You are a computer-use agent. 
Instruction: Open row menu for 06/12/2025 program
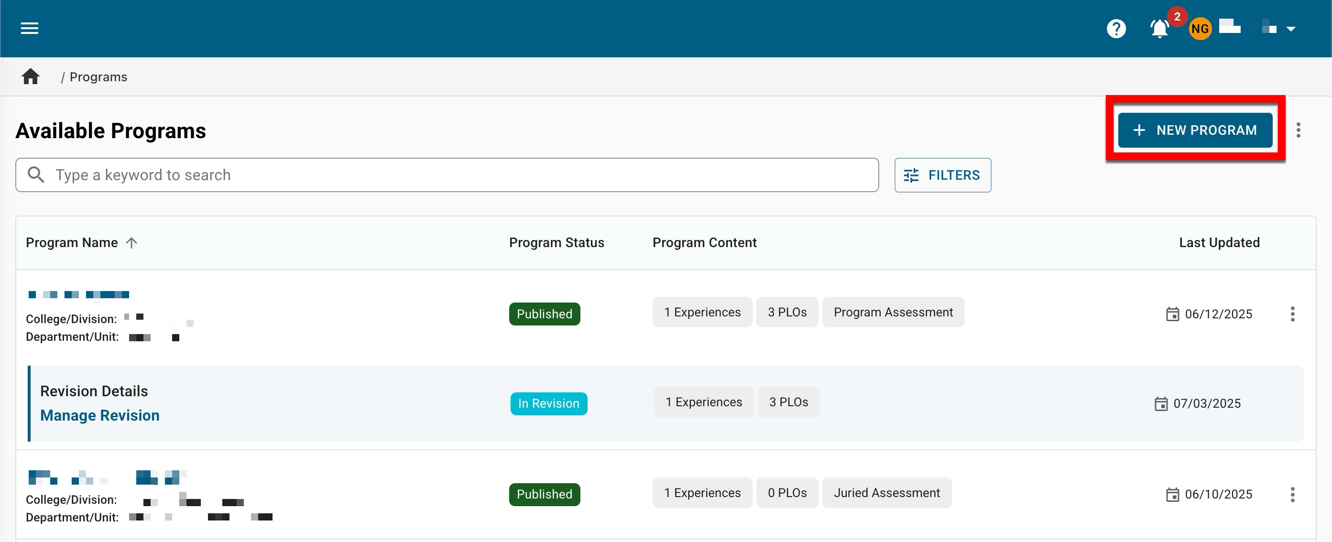pos(1292,314)
